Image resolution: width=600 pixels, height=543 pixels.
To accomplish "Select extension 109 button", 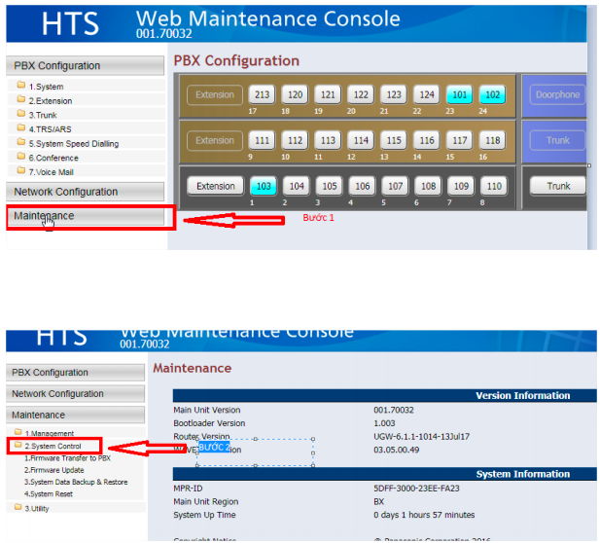I will 461,186.
